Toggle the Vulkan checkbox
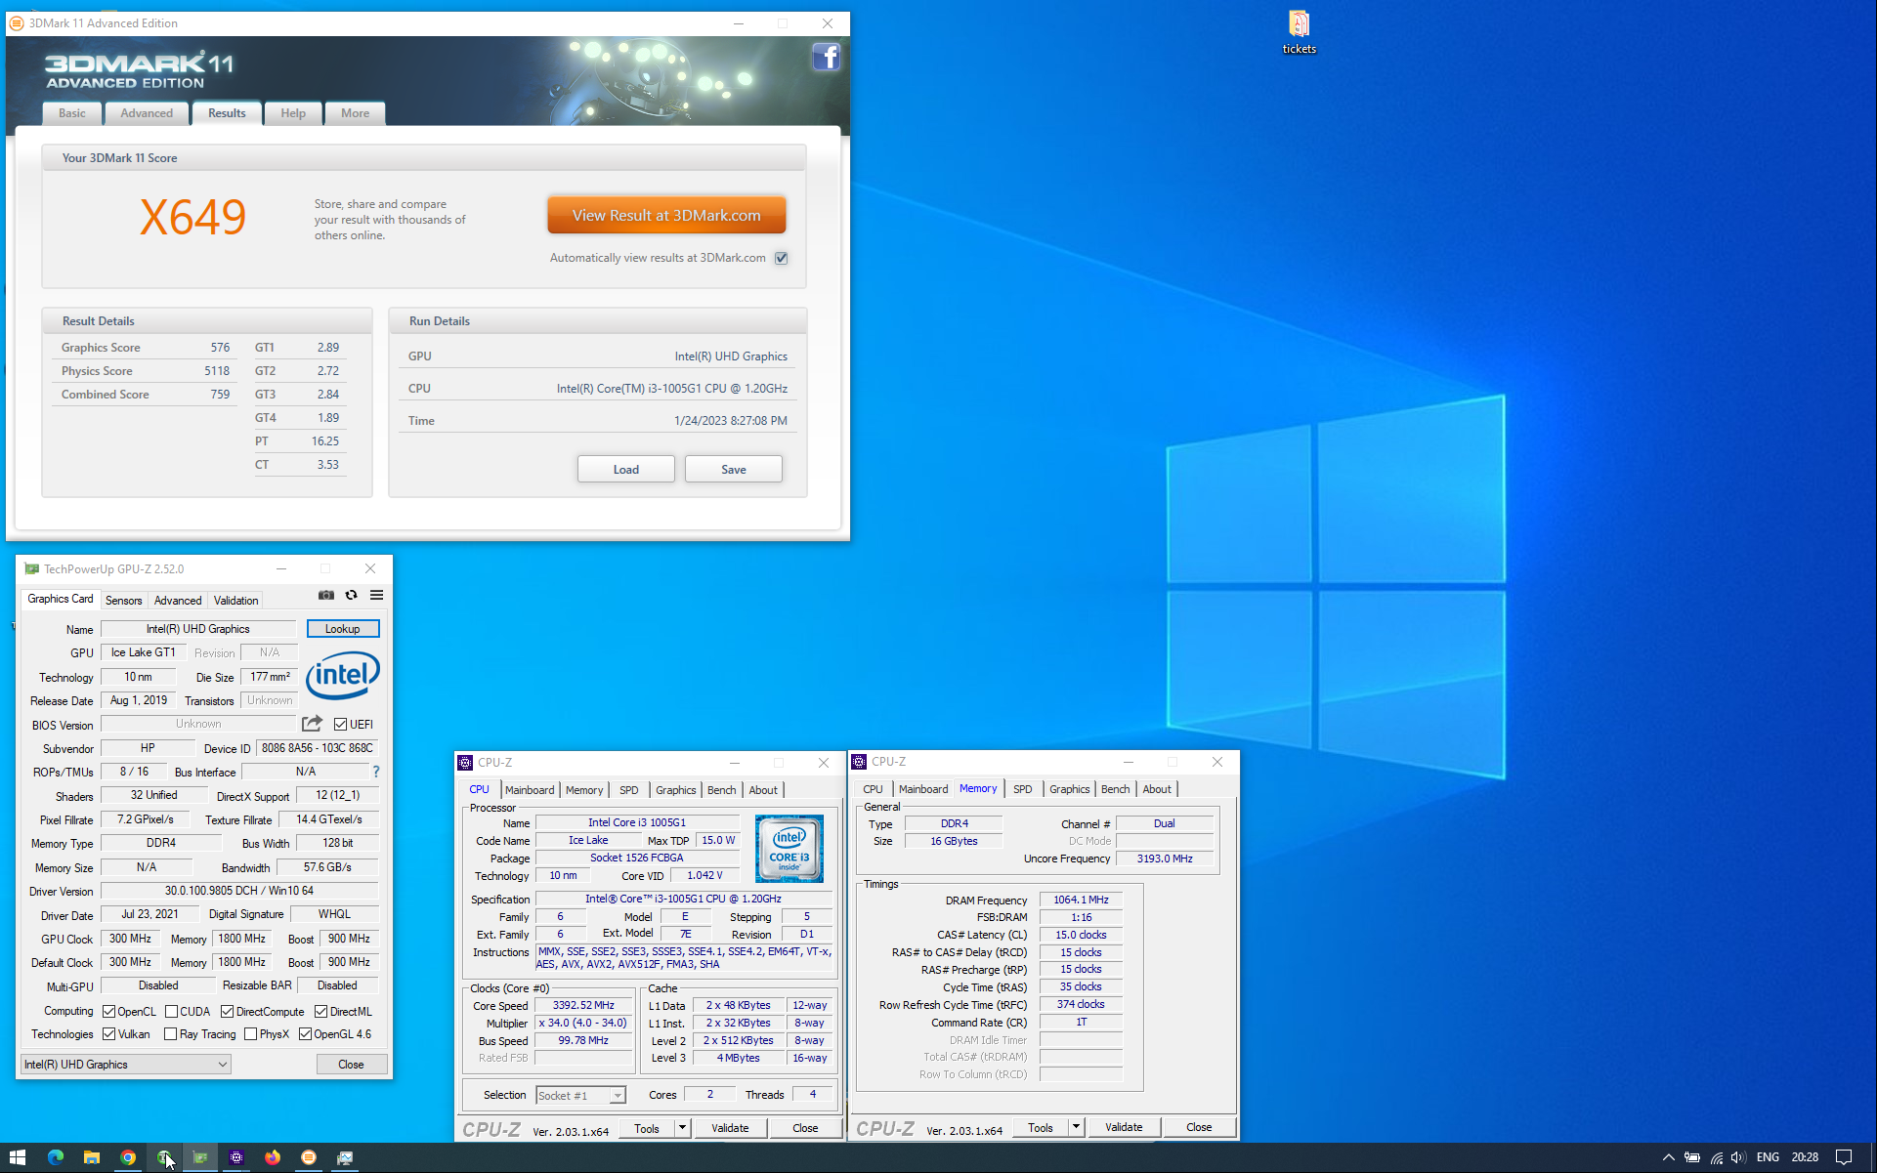The width and height of the screenshot is (1877, 1173). pyautogui.click(x=108, y=1034)
